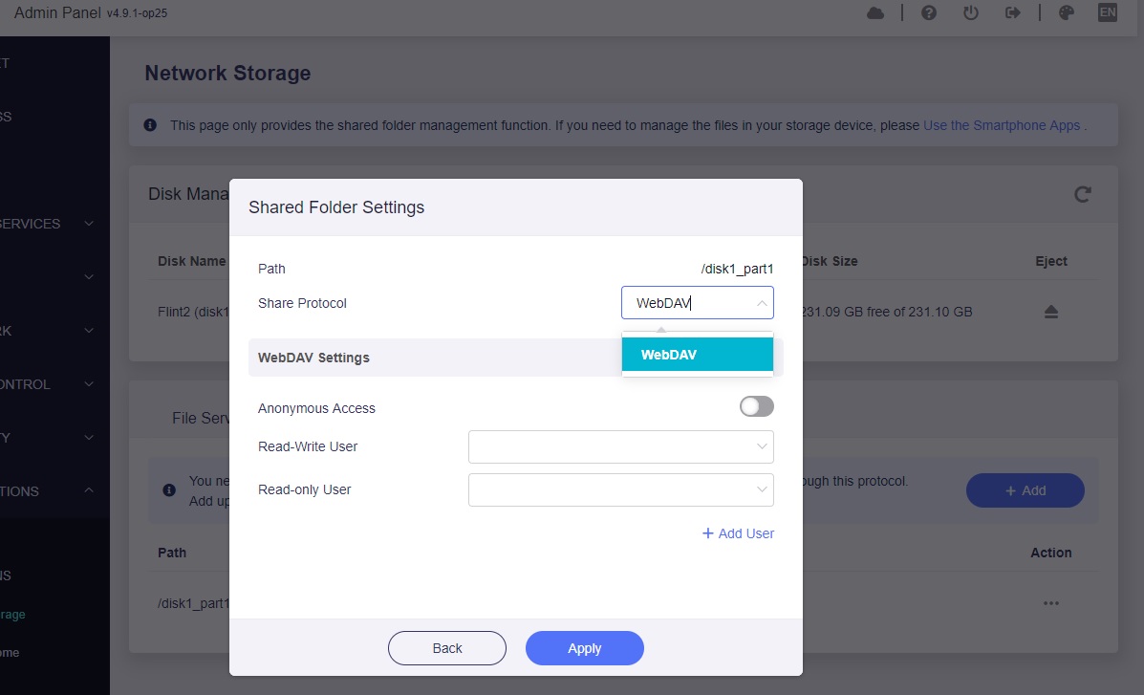Image resolution: width=1144 pixels, height=695 pixels.
Task: Open the Read-Write User dropdown
Action: tap(621, 446)
